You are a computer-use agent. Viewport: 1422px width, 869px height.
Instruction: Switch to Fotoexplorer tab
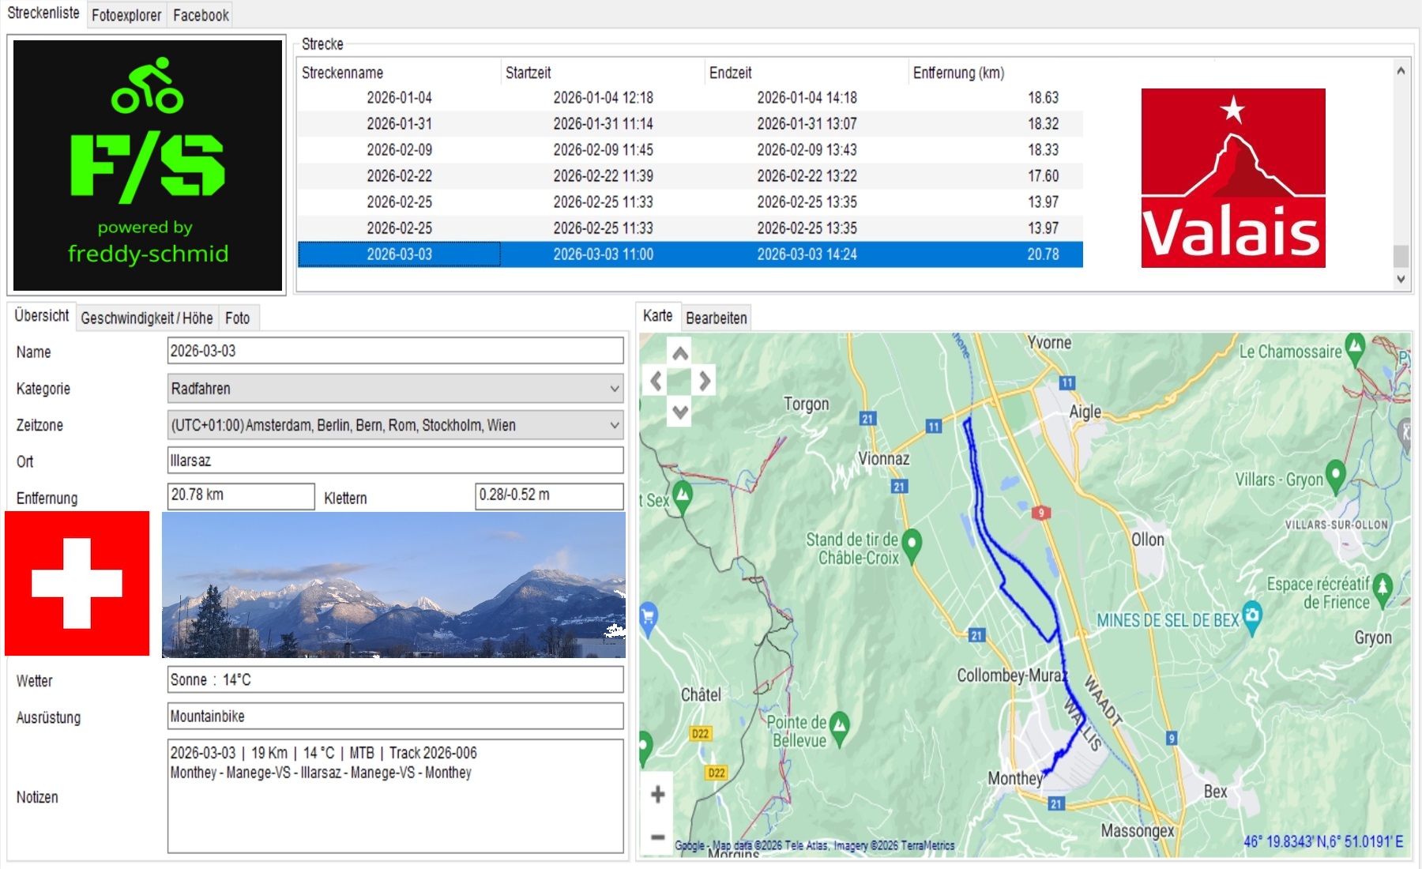coord(126,15)
